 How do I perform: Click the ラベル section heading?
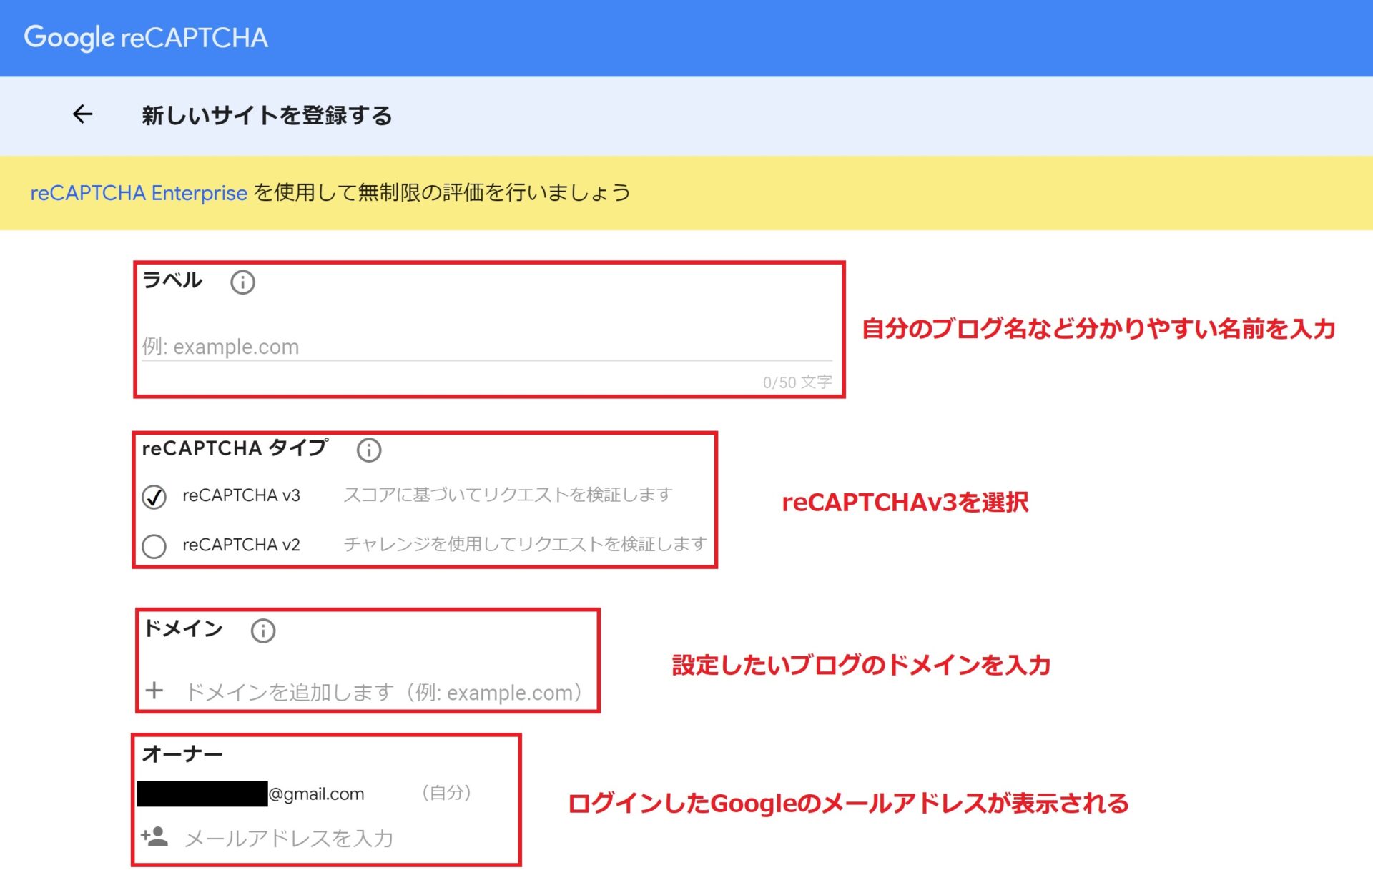(172, 280)
